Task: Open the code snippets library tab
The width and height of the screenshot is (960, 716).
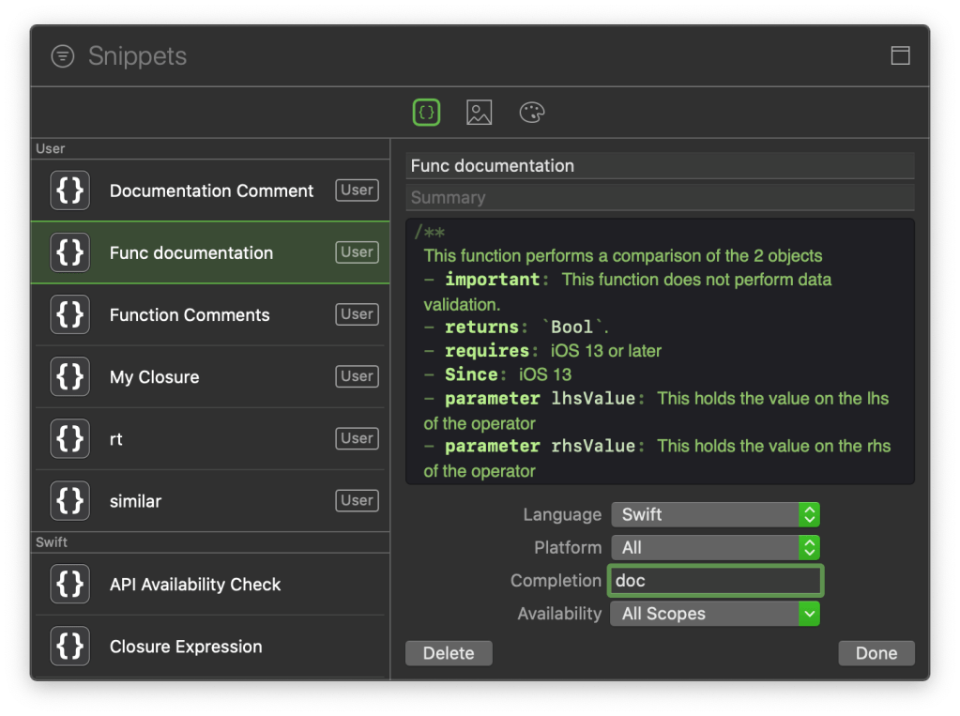Action: tap(426, 113)
